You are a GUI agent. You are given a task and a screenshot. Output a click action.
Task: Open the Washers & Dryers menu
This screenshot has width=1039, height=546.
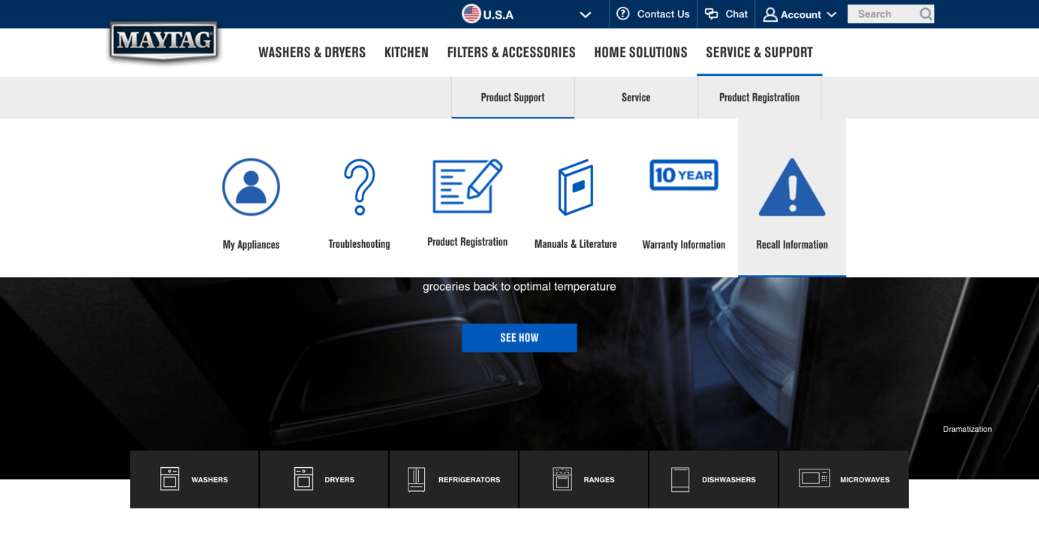point(312,53)
